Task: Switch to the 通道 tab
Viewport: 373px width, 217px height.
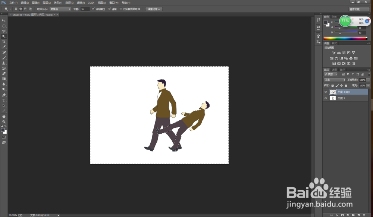Action: (335, 70)
